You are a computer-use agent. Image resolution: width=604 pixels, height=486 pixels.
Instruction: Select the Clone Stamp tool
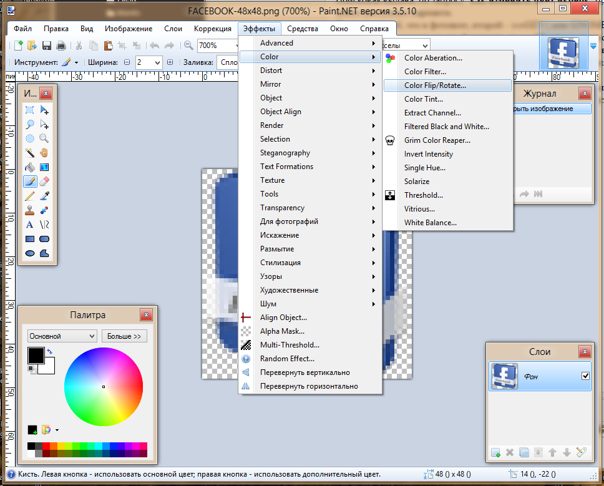[30, 210]
